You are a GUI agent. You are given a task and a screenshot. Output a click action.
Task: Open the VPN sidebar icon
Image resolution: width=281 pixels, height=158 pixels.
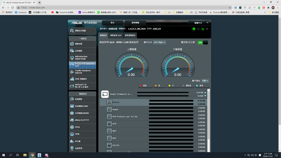click(x=72, y=134)
